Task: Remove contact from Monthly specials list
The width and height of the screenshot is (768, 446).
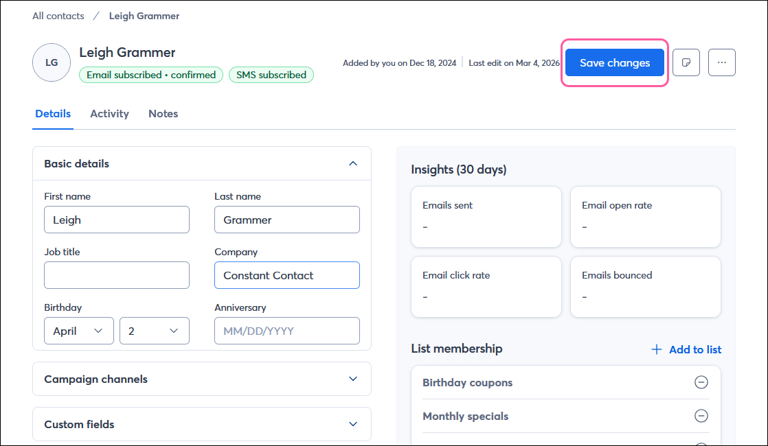Action: [701, 416]
